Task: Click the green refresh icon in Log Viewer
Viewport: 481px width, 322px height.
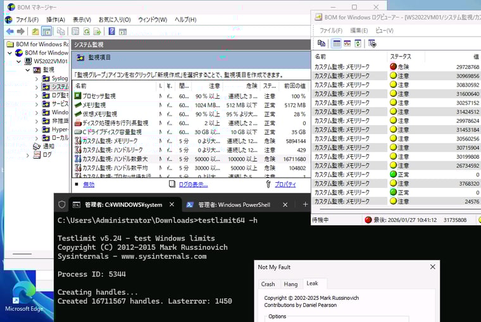Action: (x=358, y=44)
